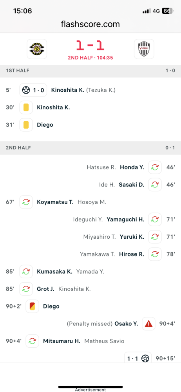Select Diego's yellow card icon at 31'

click(26, 125)
